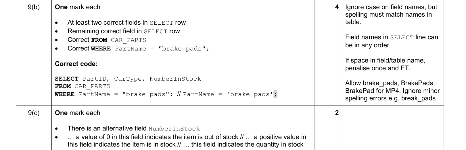The width and height of the screenshot is (466, 150).
Task: Click the SELECT keyword in the code
Action: click(67, 79)
